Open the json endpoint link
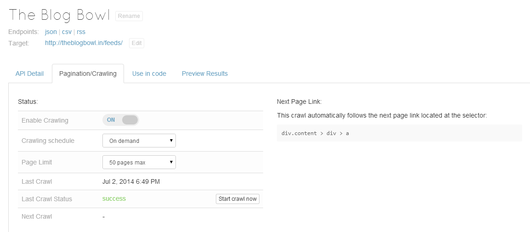530x232 pixels. 51,32
